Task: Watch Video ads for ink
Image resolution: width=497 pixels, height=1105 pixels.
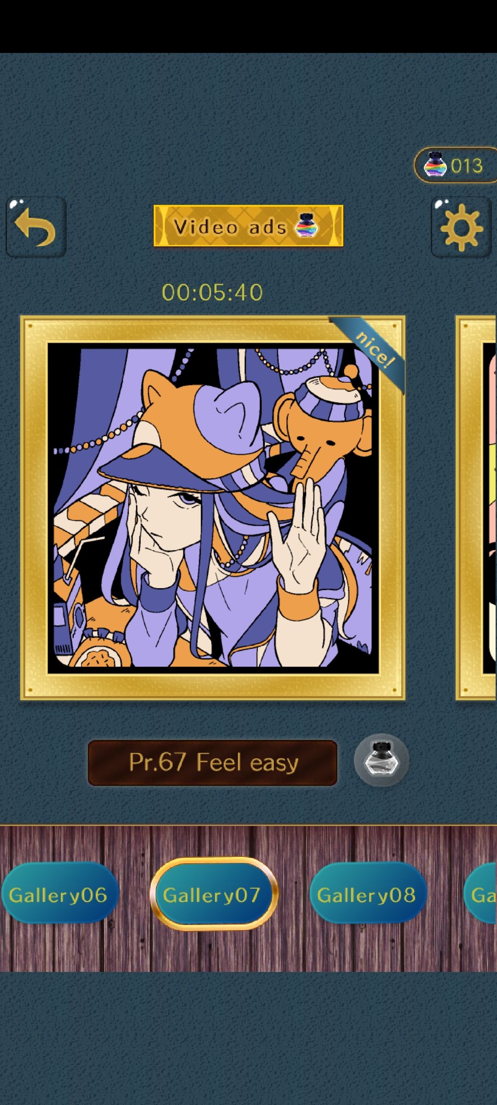Action: click(248, 226)
